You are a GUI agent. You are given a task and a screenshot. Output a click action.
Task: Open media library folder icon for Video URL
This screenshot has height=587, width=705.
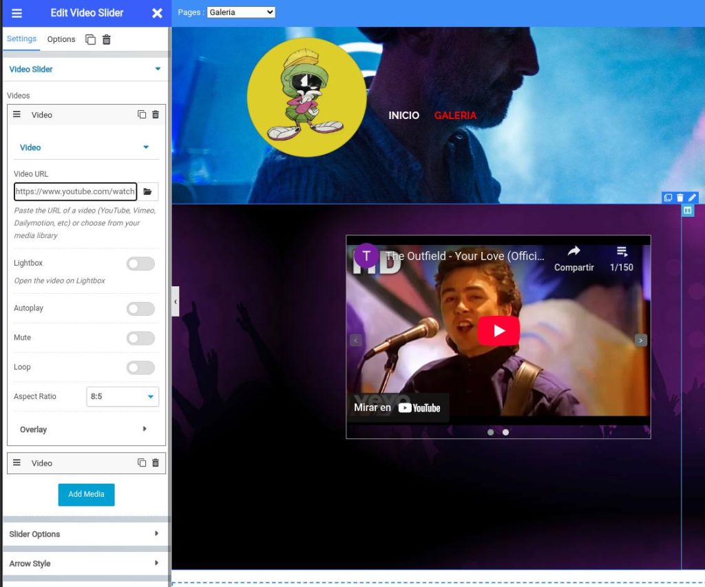coord(147,191)
